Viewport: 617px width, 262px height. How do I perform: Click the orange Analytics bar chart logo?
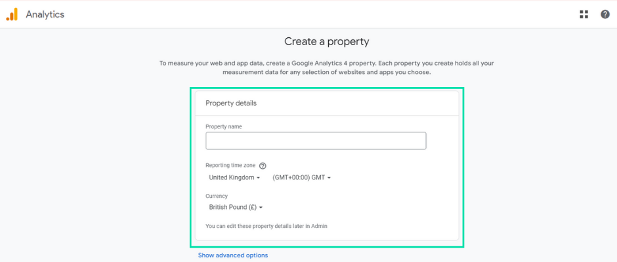pyautogui.click(x=12, y=14)
